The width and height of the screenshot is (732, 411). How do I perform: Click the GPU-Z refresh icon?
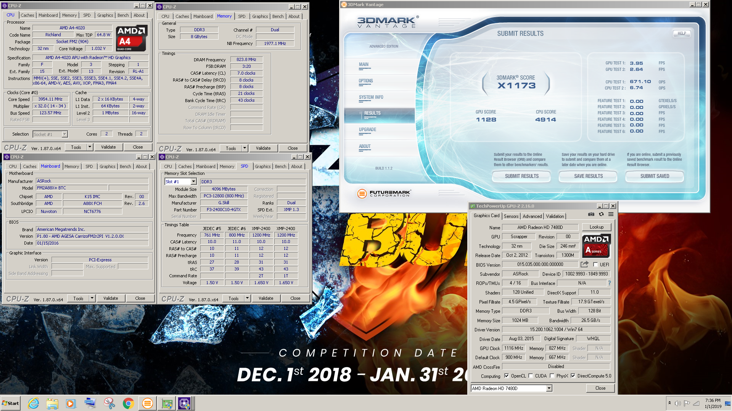pyautogui.click(x=601, y=214)
